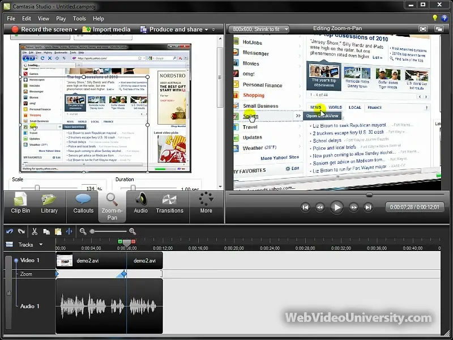Open the 800x600 Shrink to fit dropdown
The image size is (453, 340).
259,29
